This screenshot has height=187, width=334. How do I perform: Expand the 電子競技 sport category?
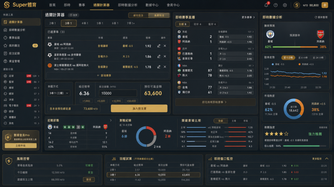point(39,106)
